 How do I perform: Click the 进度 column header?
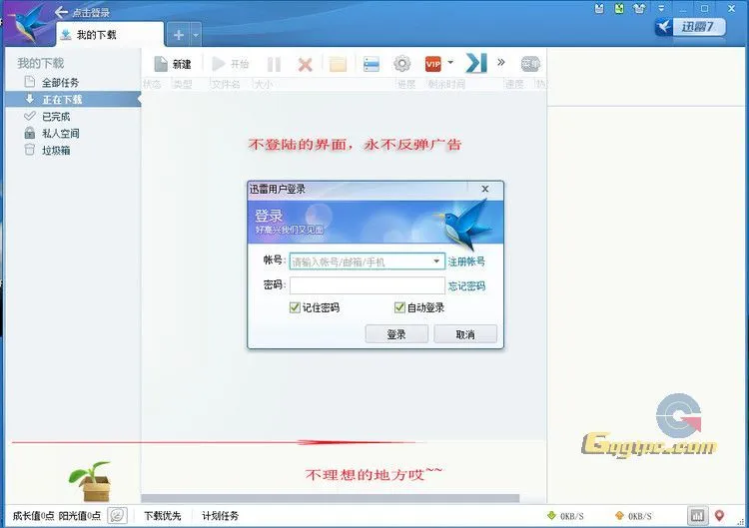[406, 84]
